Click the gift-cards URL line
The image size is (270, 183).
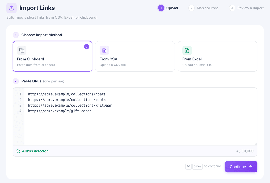point(60,111)
